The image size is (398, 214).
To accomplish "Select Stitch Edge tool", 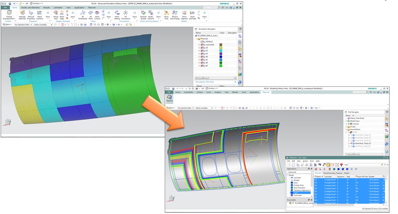I will (62, 15).
